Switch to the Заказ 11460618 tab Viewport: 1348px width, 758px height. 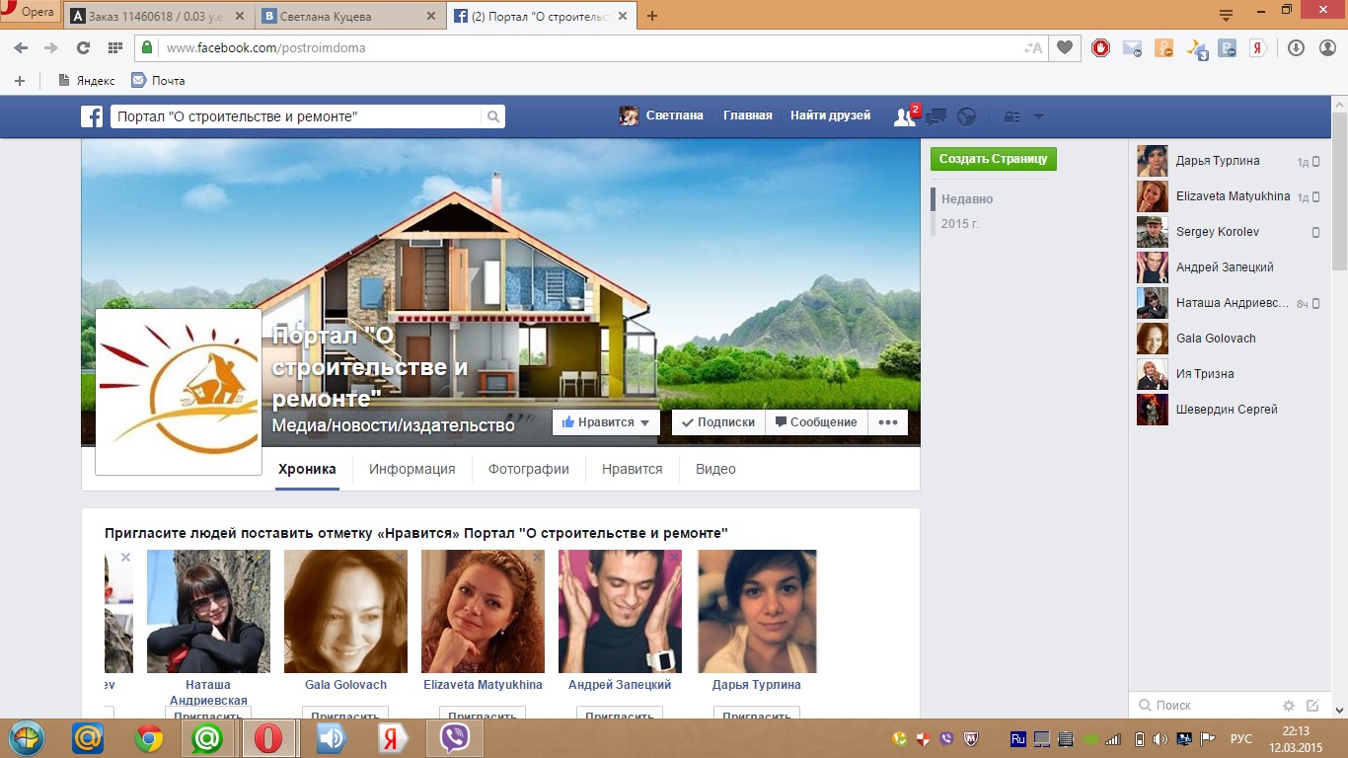point(158,16)
